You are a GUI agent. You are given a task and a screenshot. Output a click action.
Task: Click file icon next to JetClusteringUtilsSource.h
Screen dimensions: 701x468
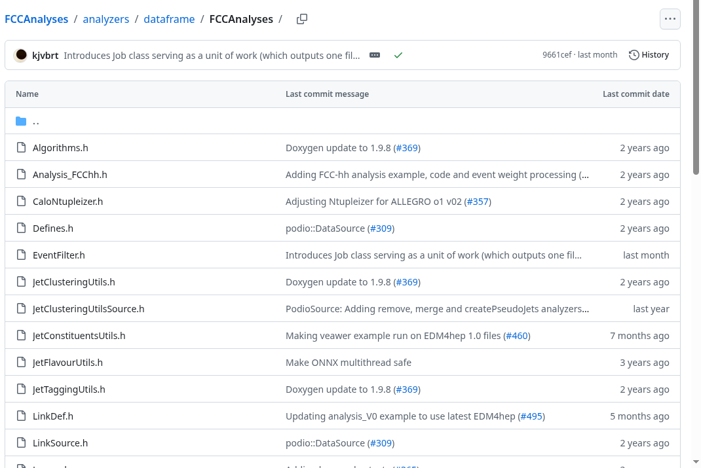click(x=21, y=308)
